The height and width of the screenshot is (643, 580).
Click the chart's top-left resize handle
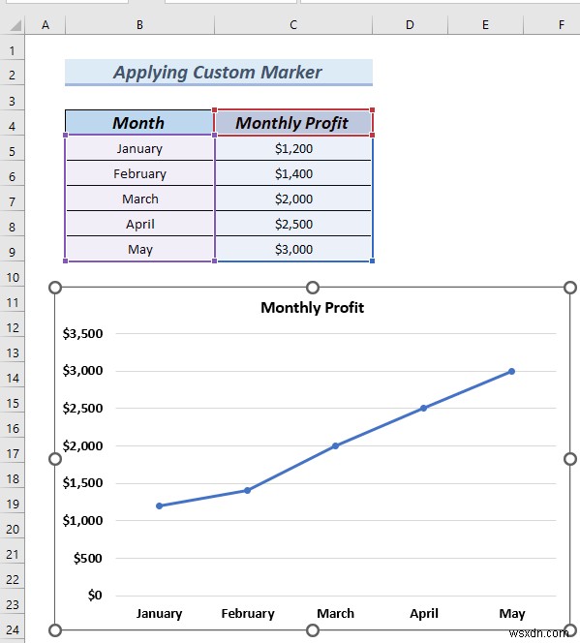(55, 288)
